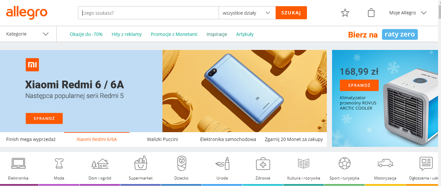Screen dimensions: 441x186
Task: Open the raty zero promotional badge
Action: pyautogui.click(x=400, y=34)
